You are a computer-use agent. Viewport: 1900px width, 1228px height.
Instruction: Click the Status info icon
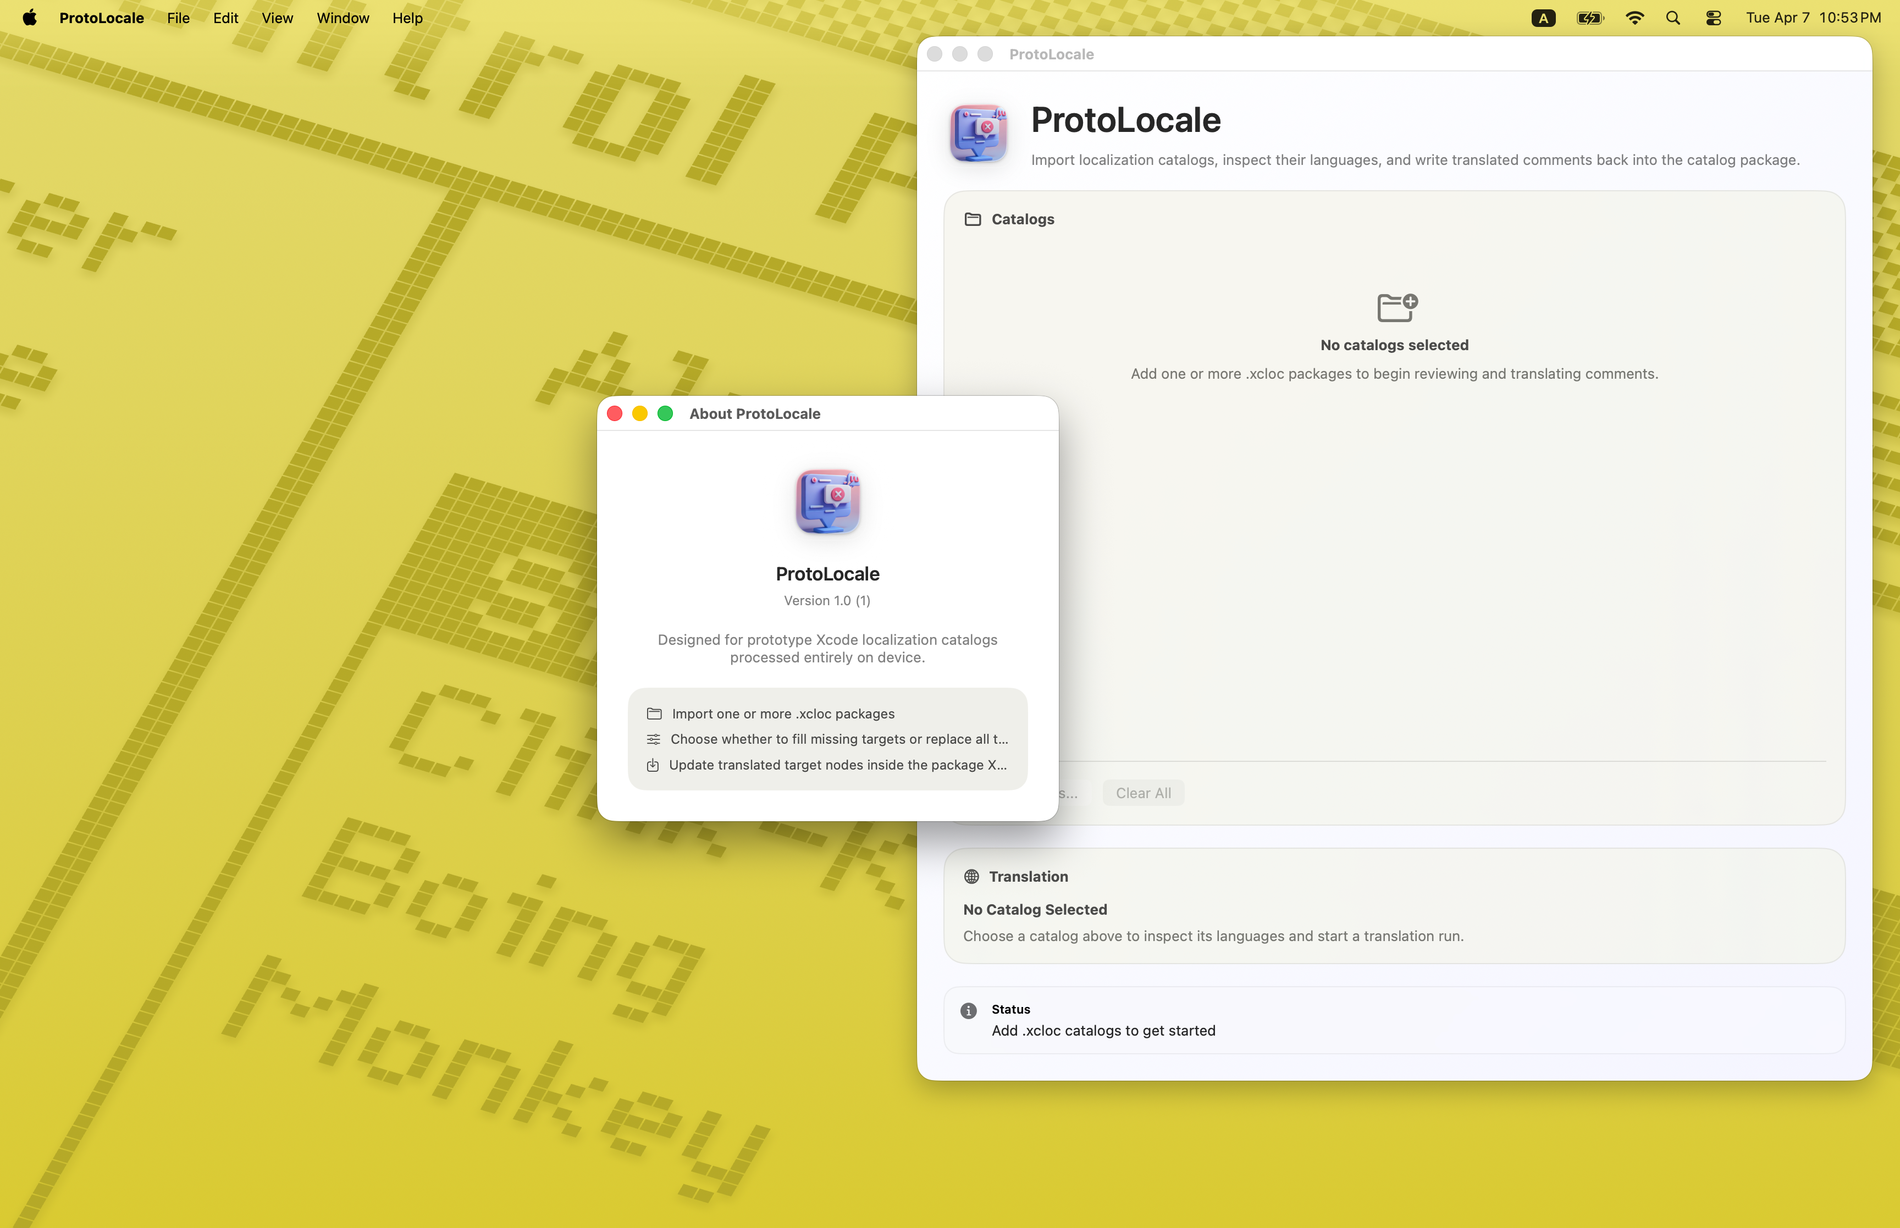[x=968, y=1011]
